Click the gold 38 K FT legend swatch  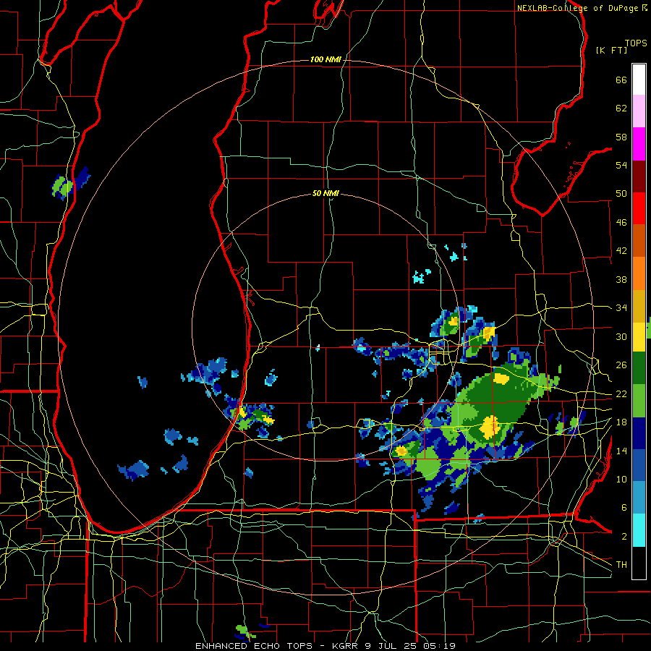coord(639,305)
